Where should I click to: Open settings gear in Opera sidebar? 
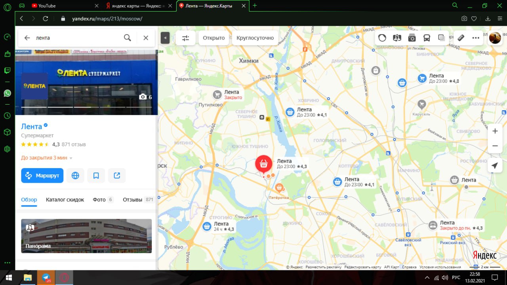[x=7, y=149]
